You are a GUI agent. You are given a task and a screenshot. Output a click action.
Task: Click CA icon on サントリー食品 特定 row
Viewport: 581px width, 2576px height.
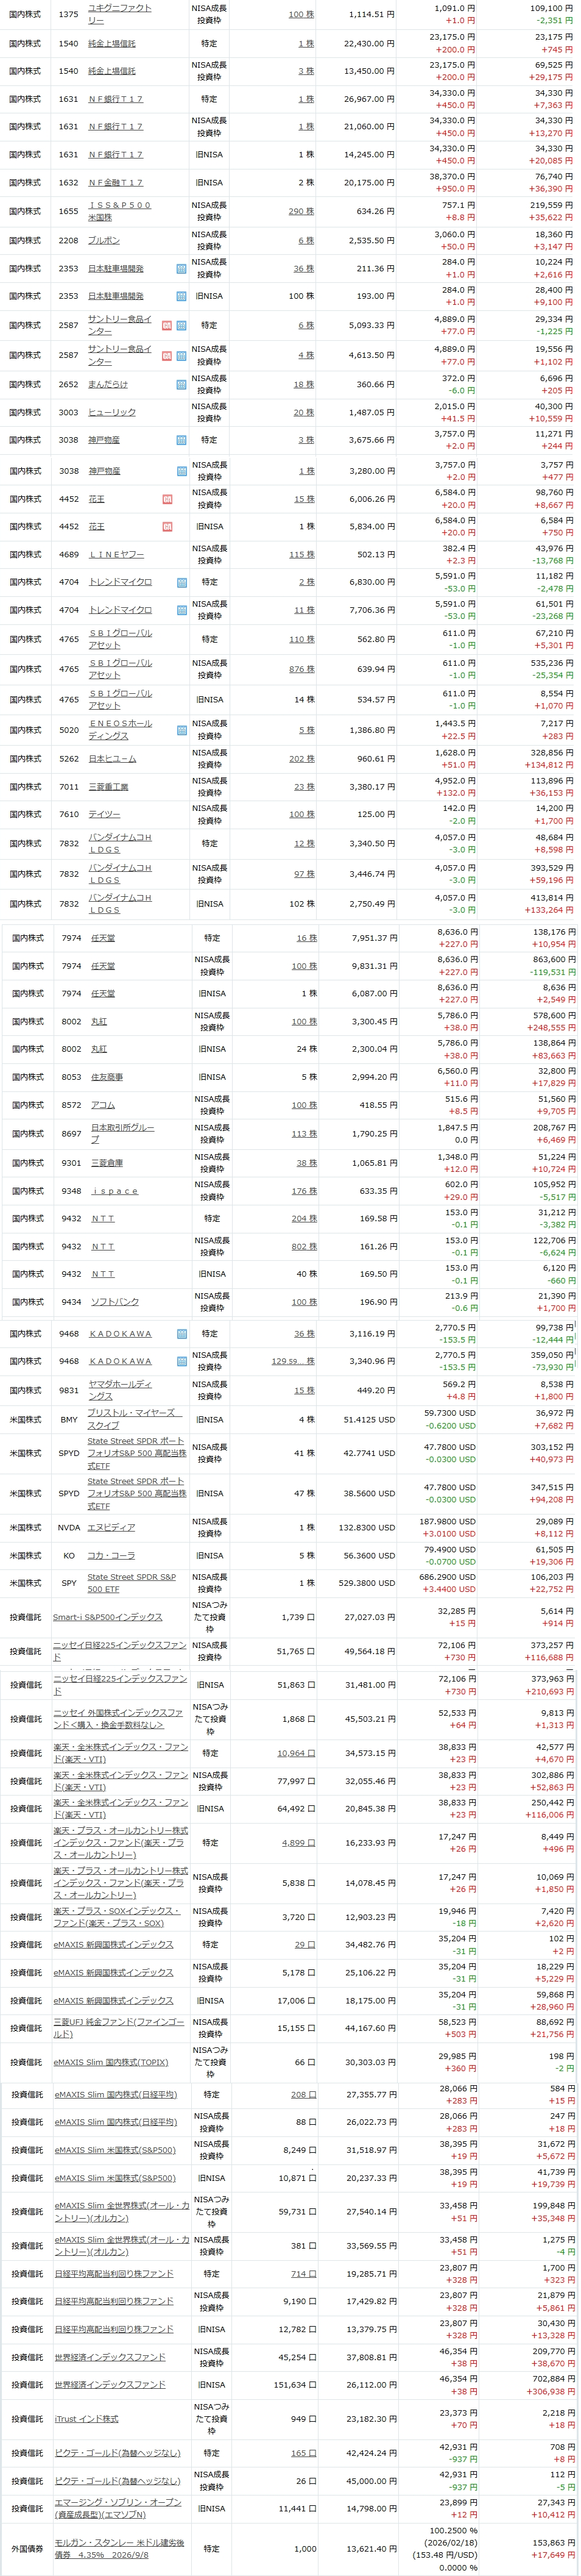pyautogui.click(x=167, y=325)
